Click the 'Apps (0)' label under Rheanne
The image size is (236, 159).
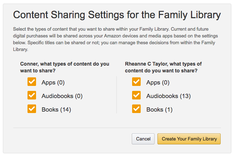pyautogui.click(x=157, y=83)
